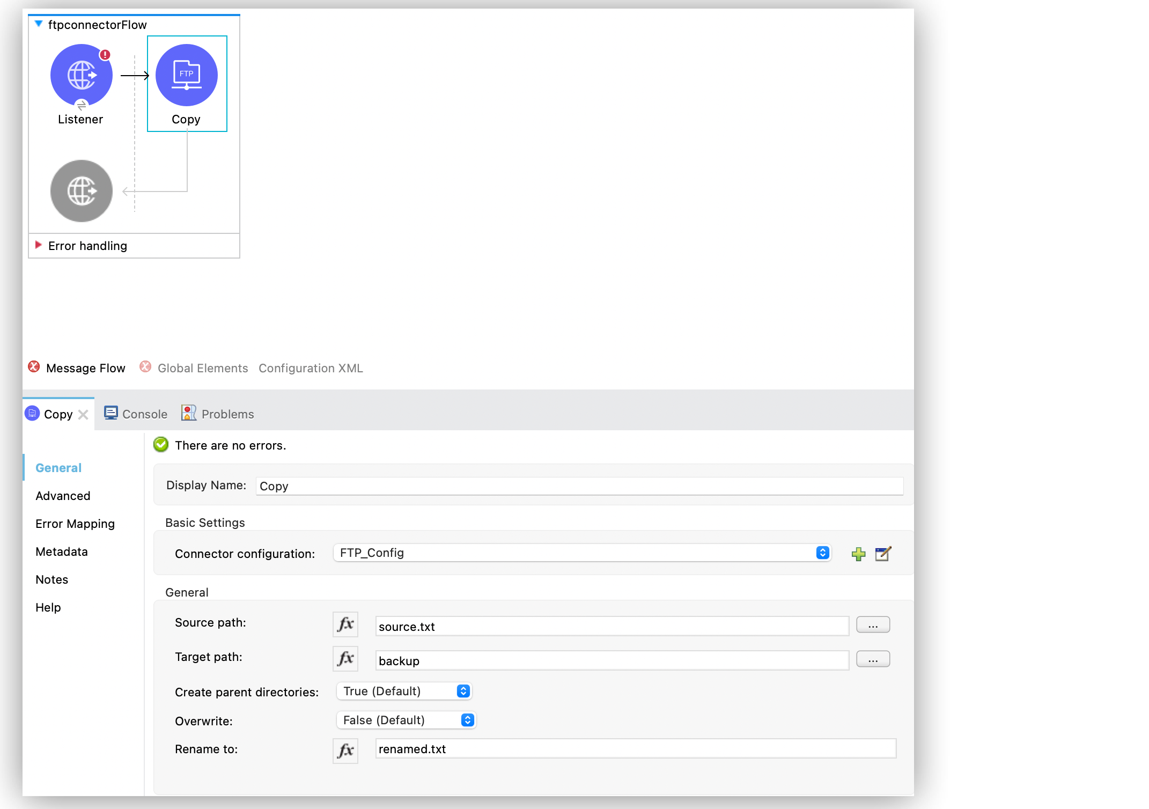The height and width of the screenshot is (809, 1149).
Task: Open the Advanced settings section
Action: 63,496
